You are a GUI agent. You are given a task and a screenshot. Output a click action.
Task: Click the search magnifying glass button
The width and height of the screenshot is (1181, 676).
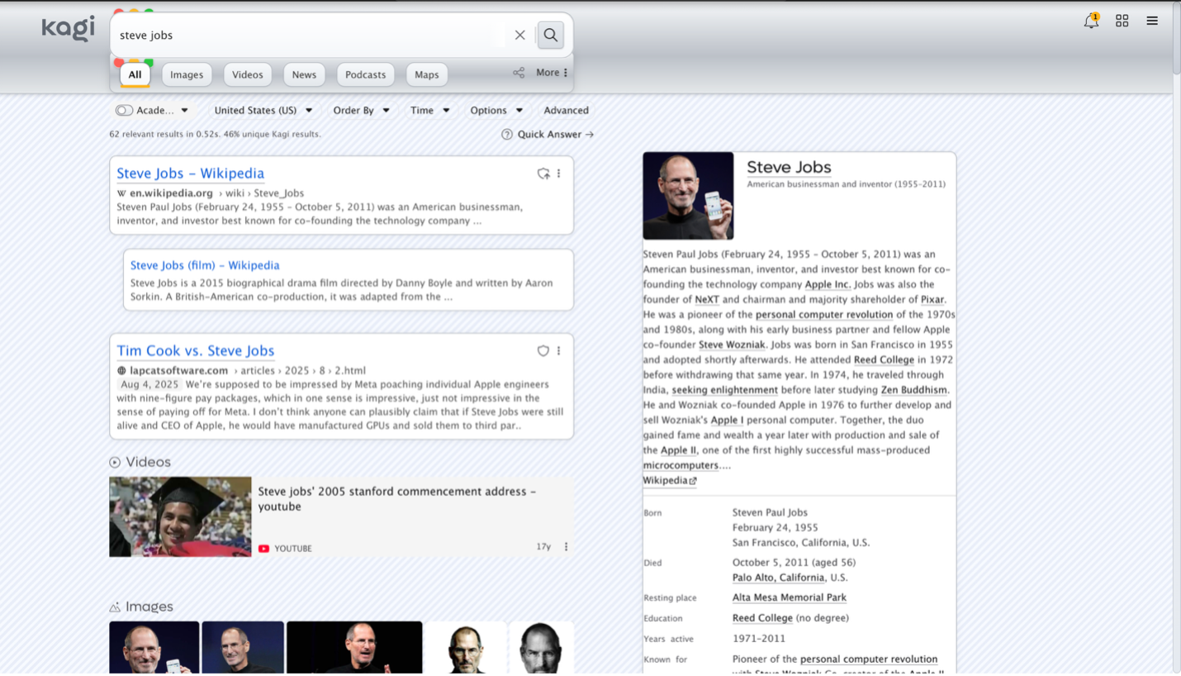click(x=550, y=35)
